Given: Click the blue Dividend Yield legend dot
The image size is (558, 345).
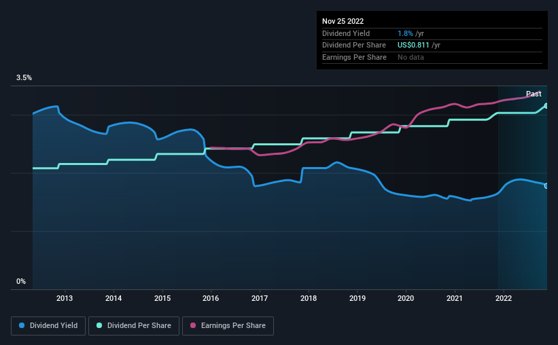Looking at the screenshot, I should coord(22,325).
